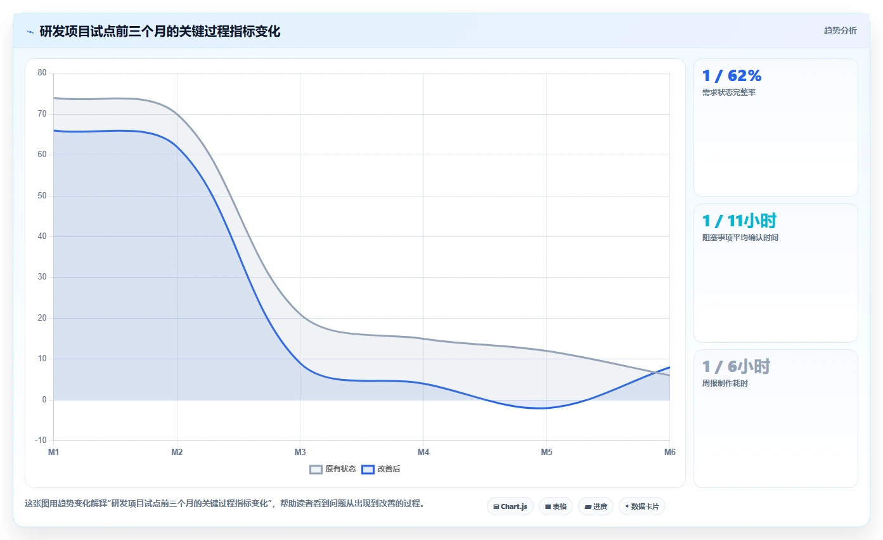This screenshot has width=883, height=540.
Task: Click the M4 axis label
Action: (423, 453)
